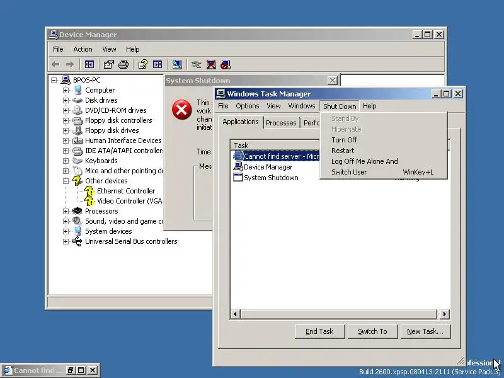This screenshot has width=504, height=378.
Task: Expand the IDE ATA/ATAPI controllers node
Action: [66, 151]
